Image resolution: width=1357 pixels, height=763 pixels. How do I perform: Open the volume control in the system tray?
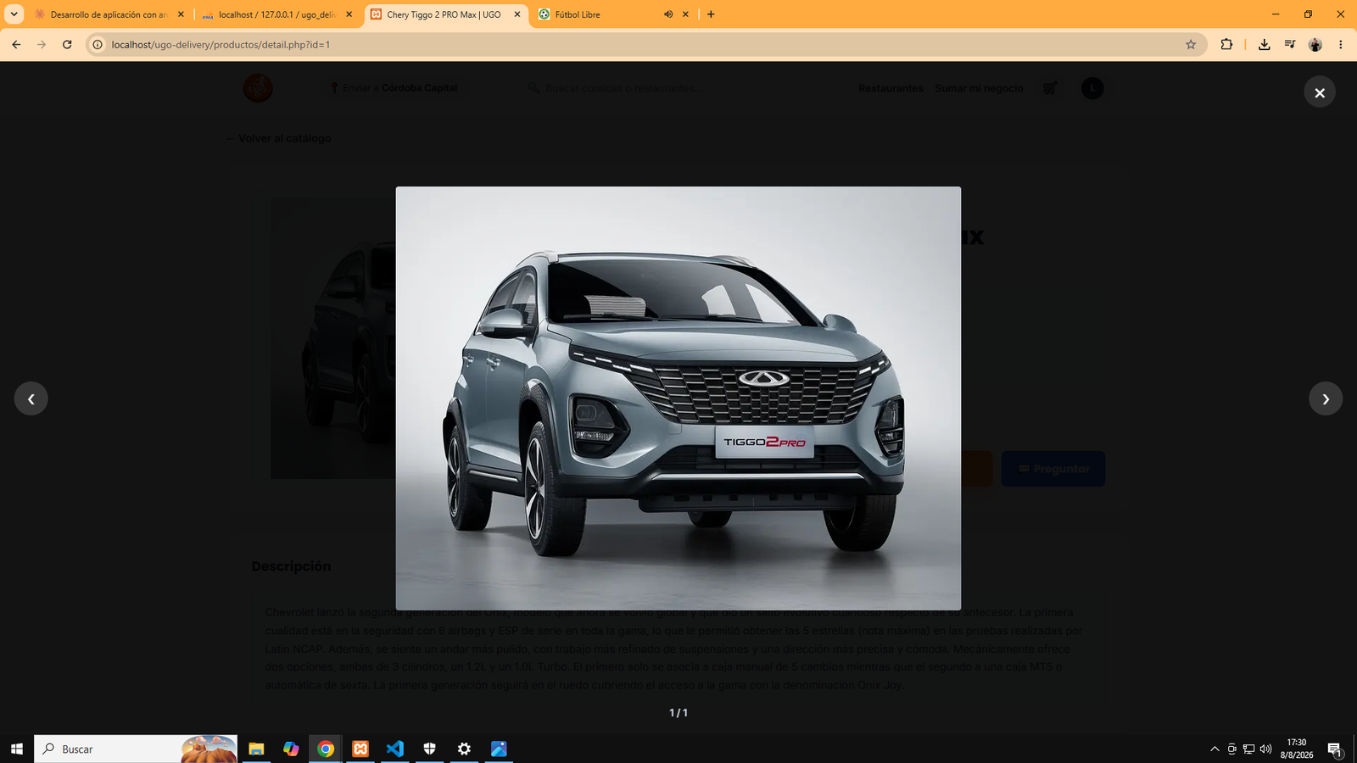pyautogui.click(x=1265, y=749)
